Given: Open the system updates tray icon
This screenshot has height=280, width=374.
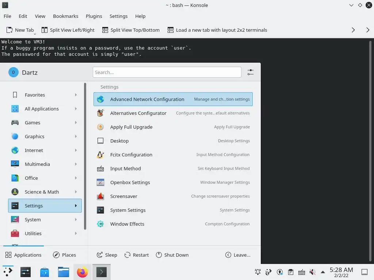Looking at the screenshot, I should tap(280, 272).
